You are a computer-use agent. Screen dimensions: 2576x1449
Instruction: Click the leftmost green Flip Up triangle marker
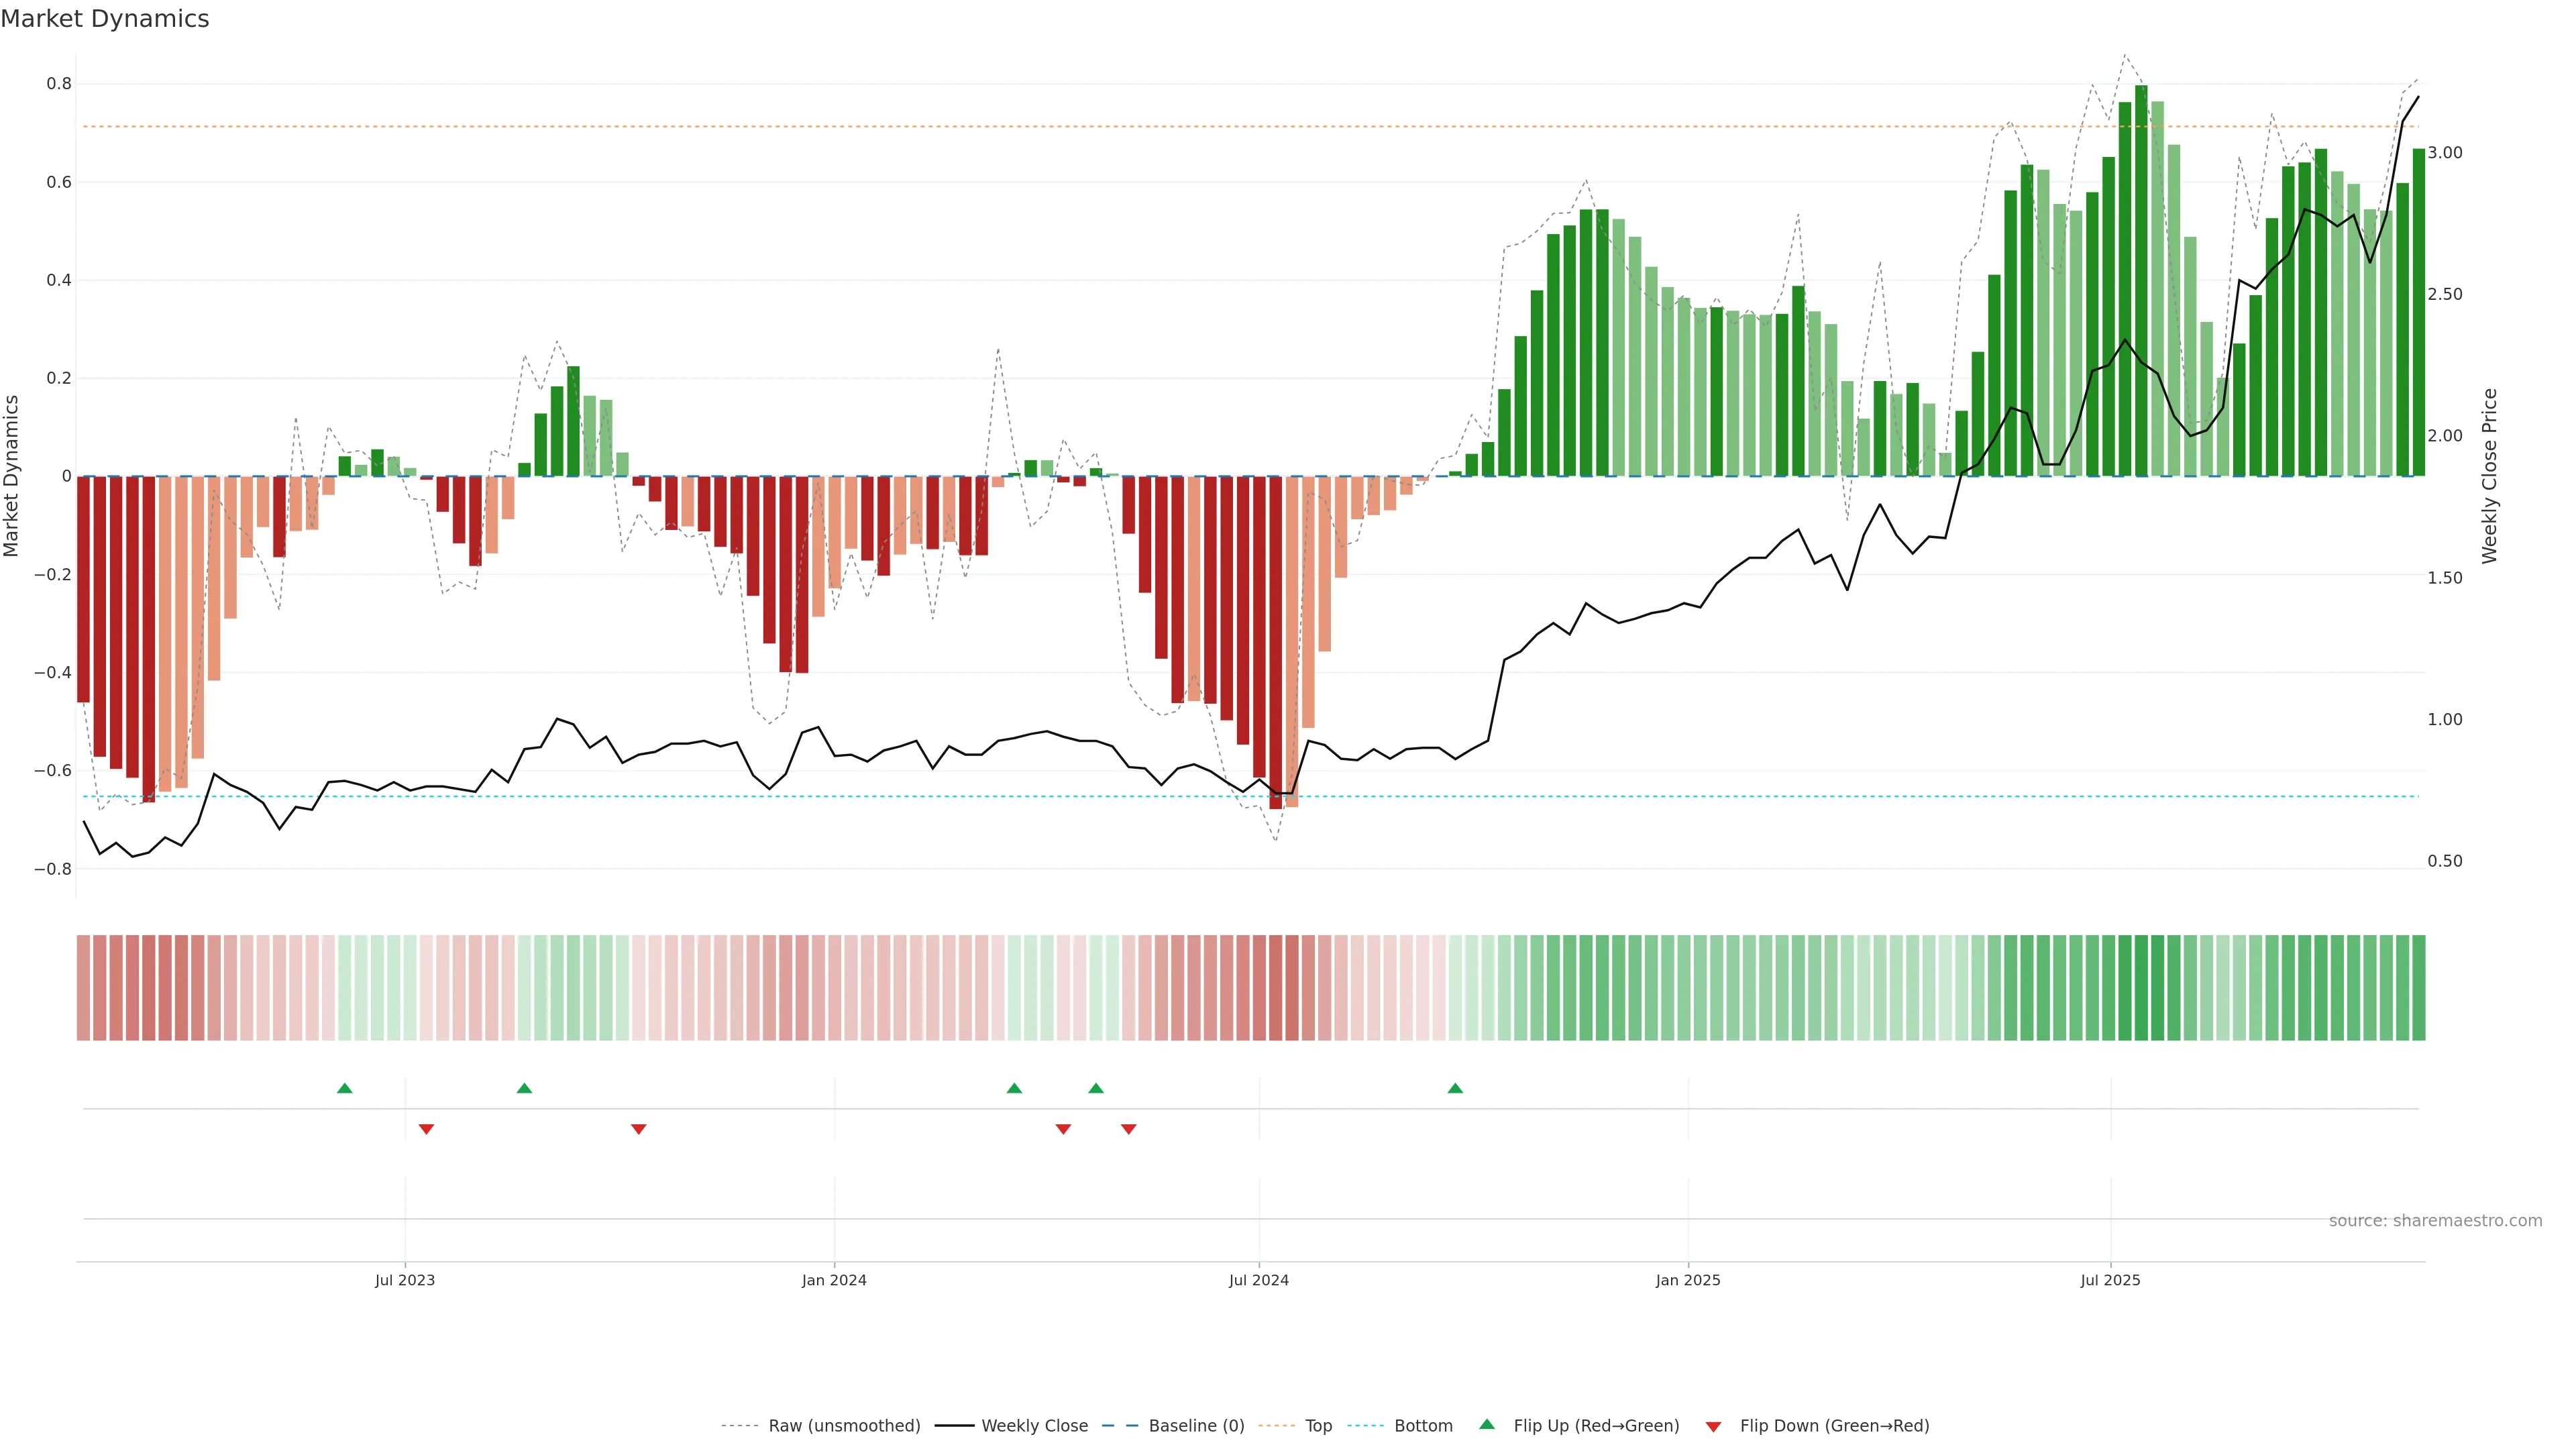(345, 1088)
